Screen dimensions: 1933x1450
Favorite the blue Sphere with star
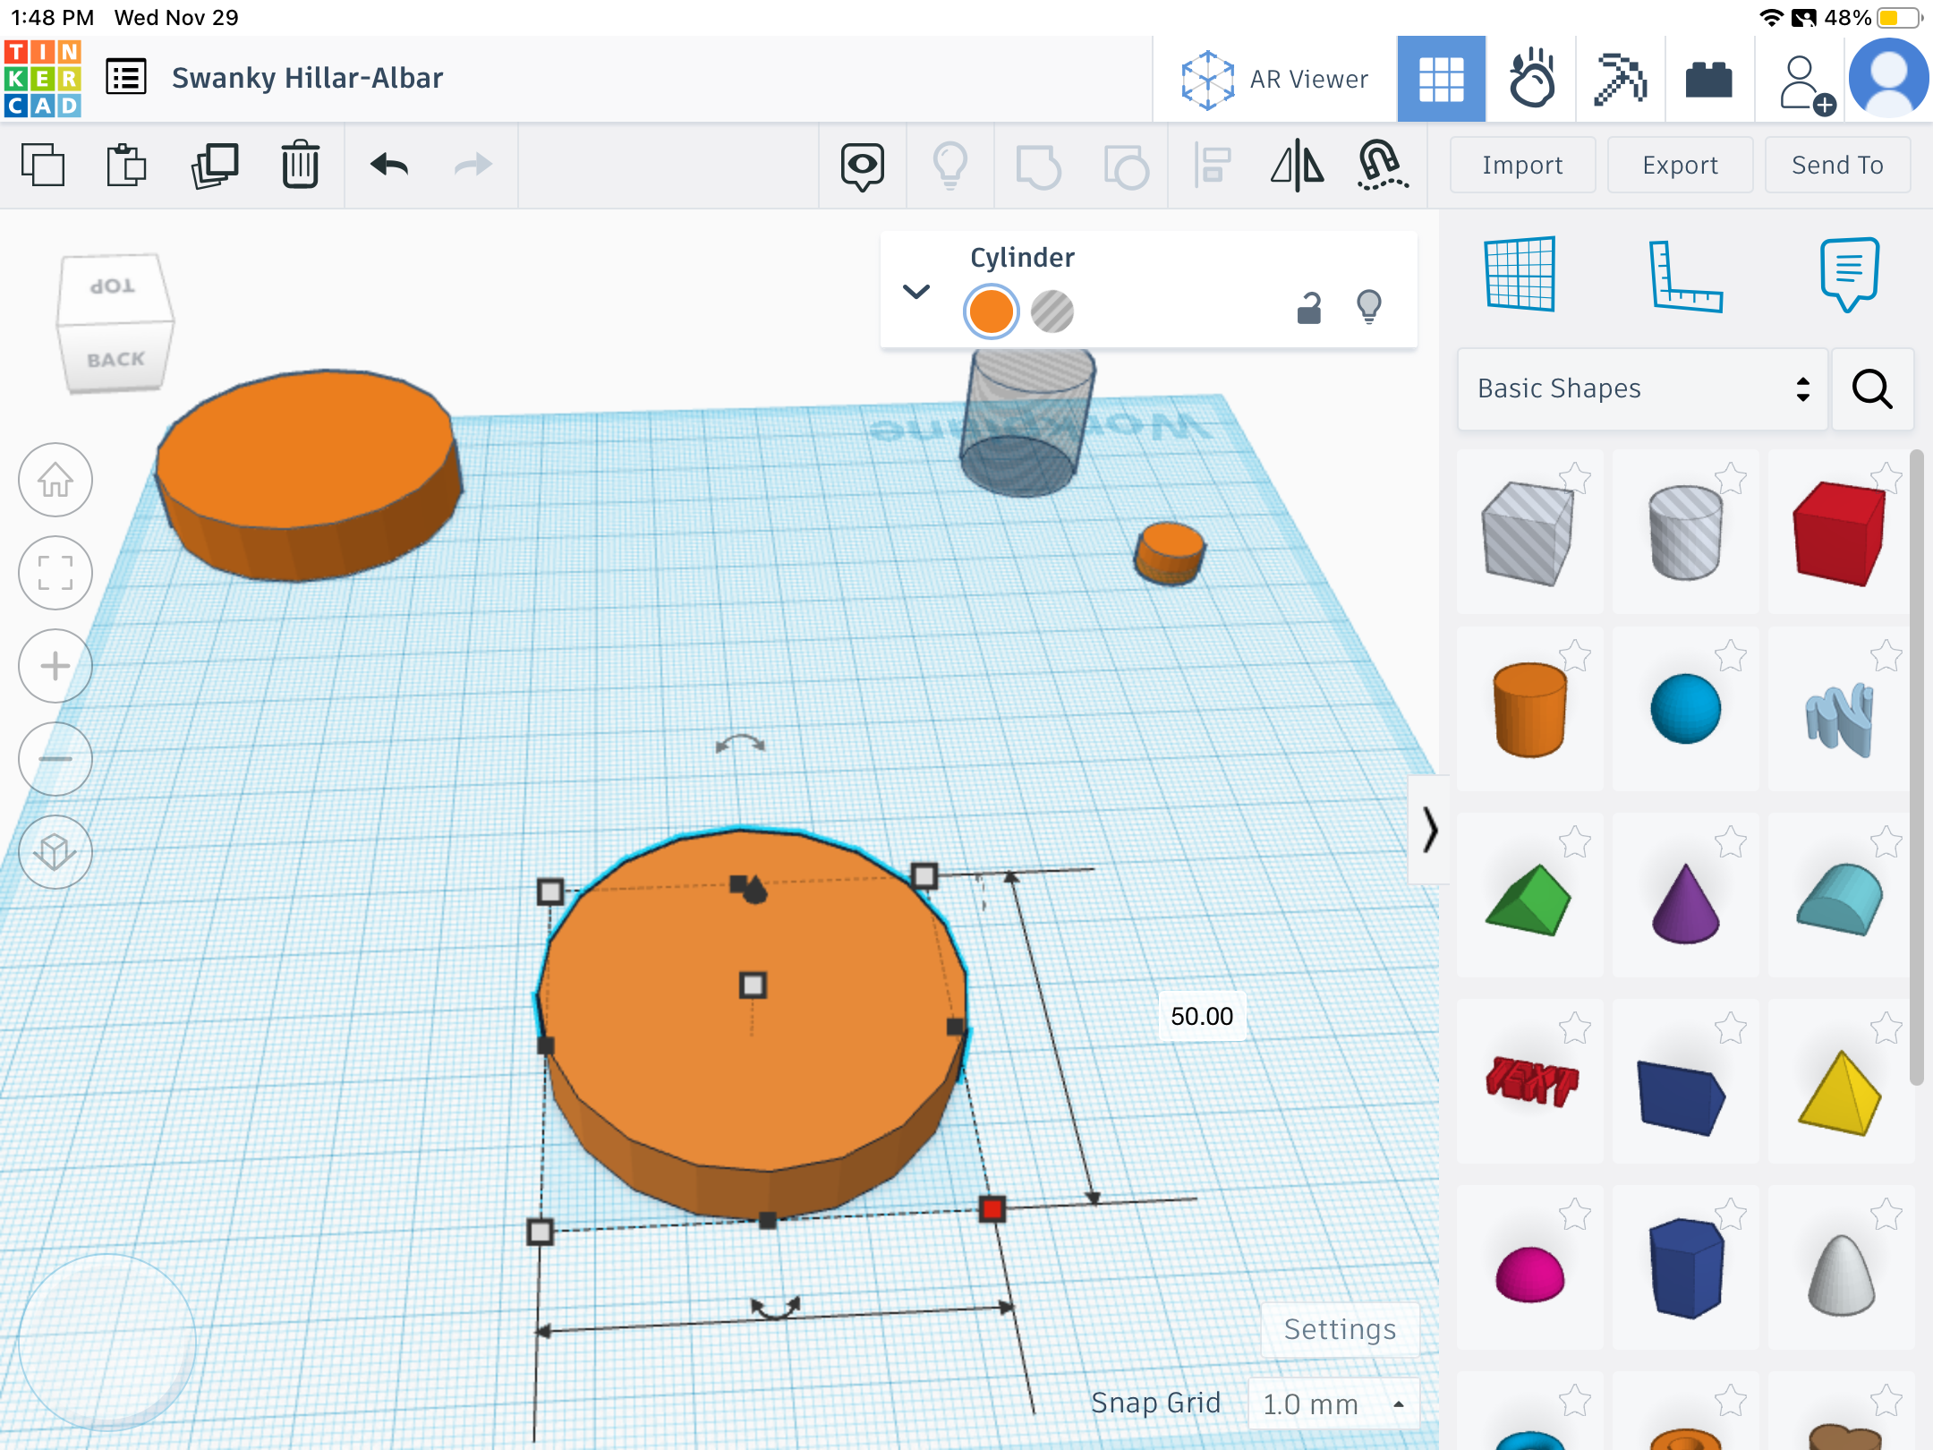pyautogui.click(x=1731, y=655)
